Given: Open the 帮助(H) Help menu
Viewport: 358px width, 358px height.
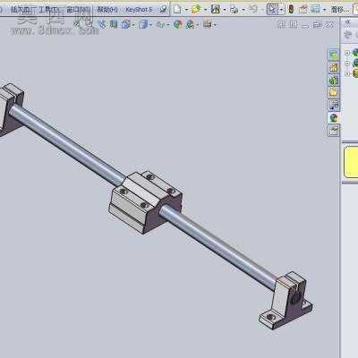Looking at the screenshot, I should [107, 10].
